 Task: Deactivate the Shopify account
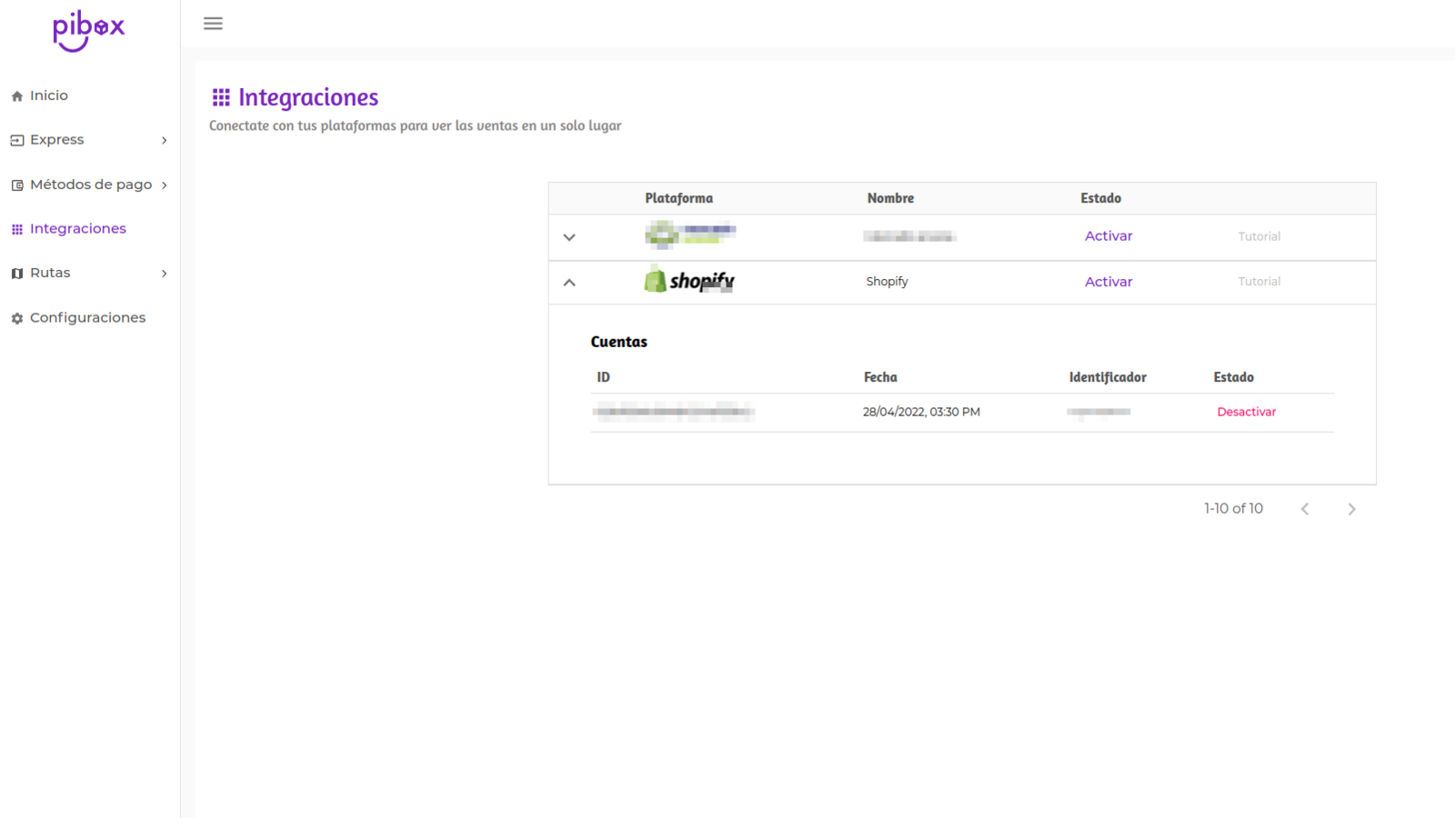point(1246,412)
